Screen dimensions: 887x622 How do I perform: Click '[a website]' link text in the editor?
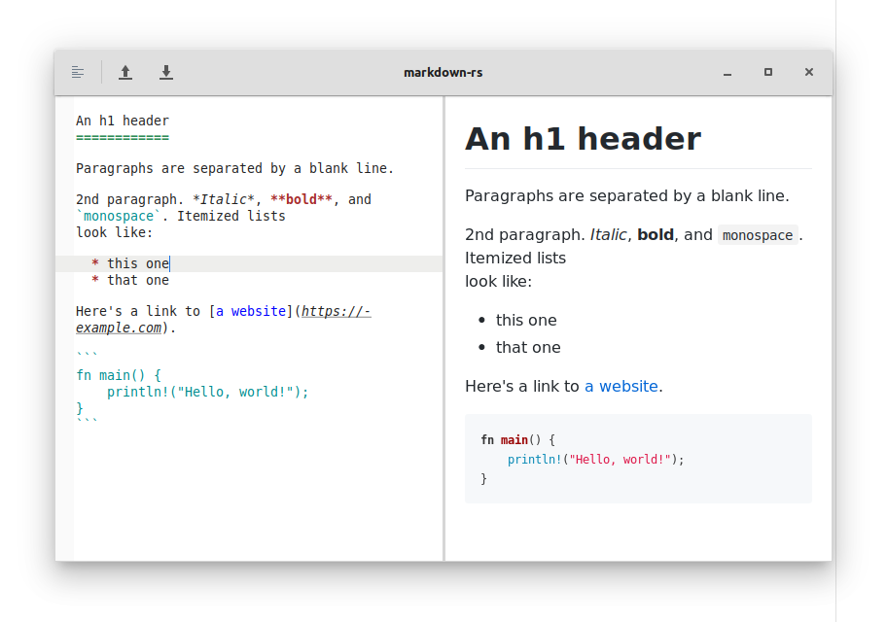[x=251, y=311]
